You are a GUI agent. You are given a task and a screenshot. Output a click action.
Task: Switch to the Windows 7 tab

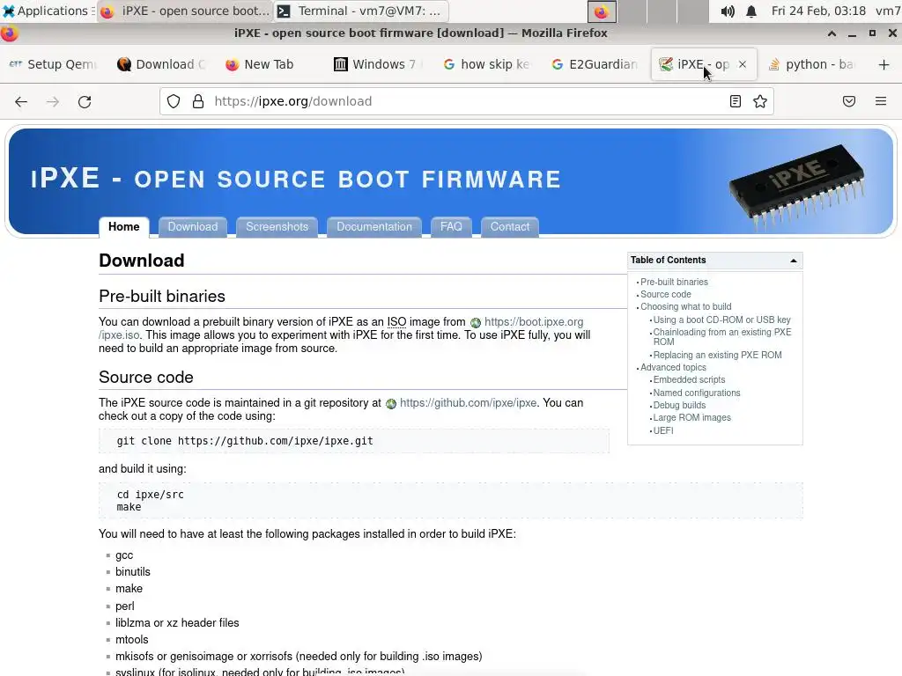(x=379, y=64)
